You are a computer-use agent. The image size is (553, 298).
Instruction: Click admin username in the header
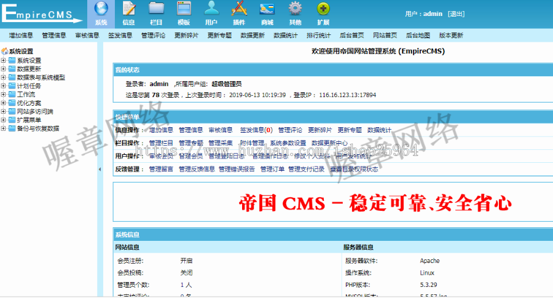[433, 14]
